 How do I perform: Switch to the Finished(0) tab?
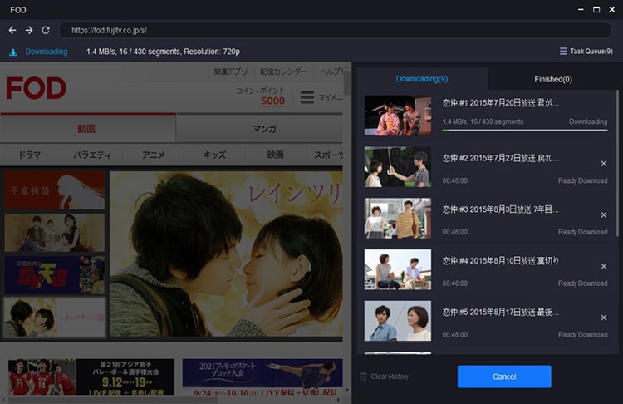tap(553, 79)
